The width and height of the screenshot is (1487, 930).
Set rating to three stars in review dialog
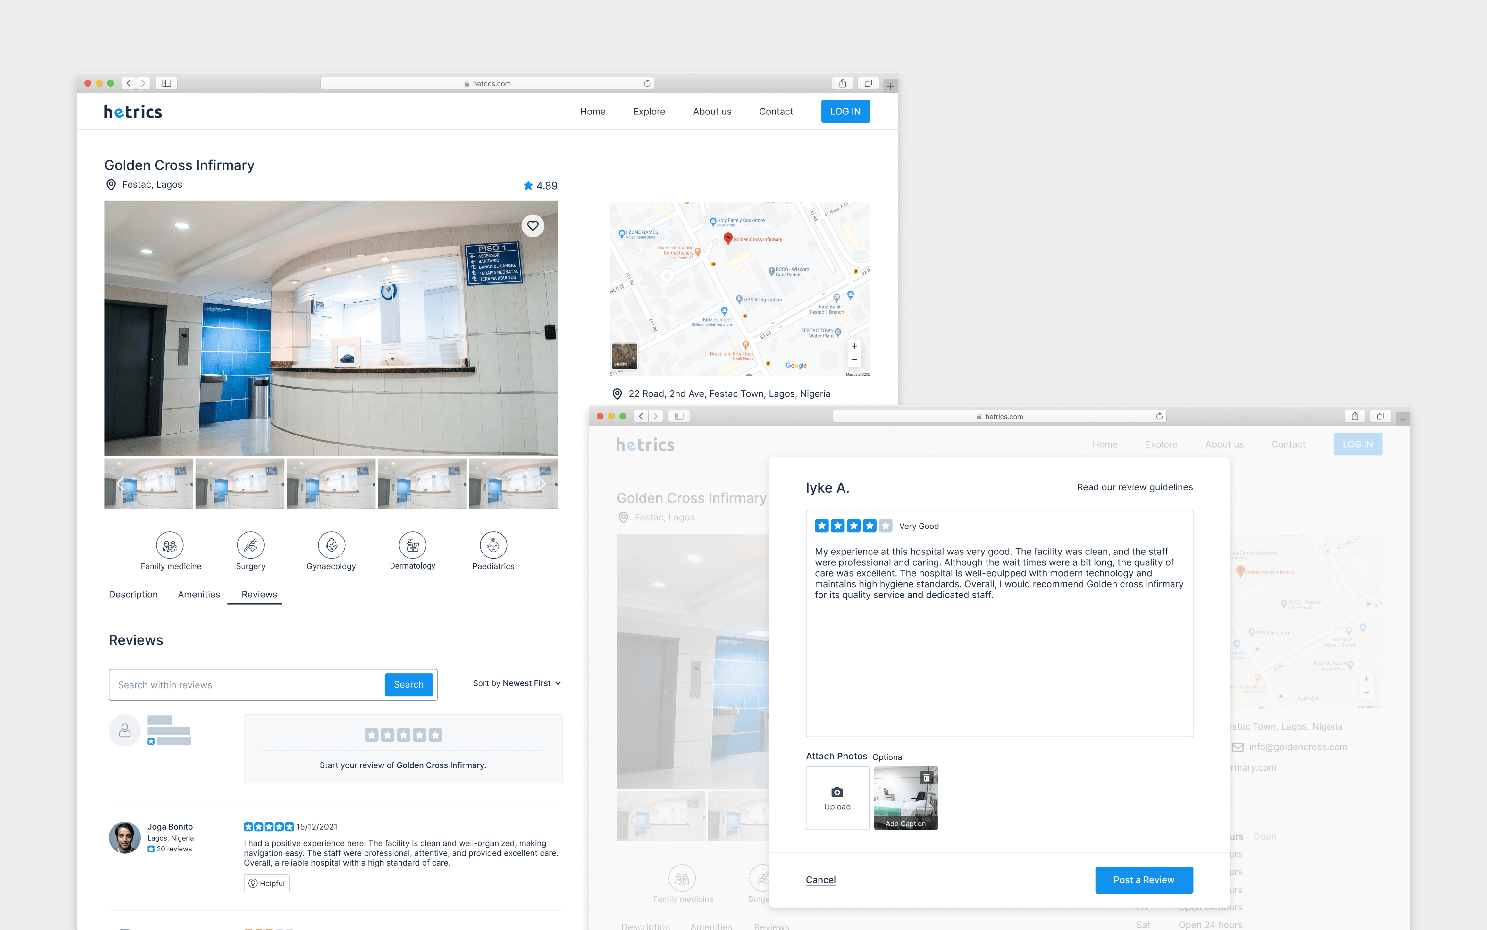[x=853, y=526]
